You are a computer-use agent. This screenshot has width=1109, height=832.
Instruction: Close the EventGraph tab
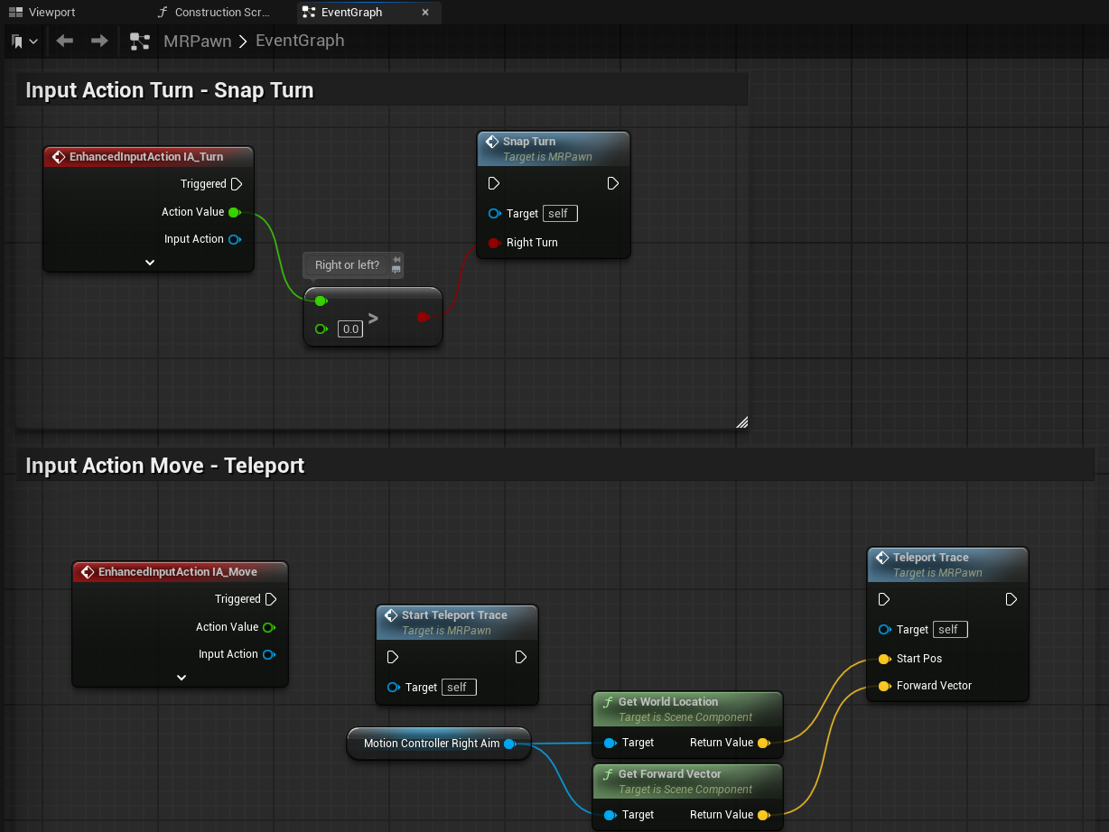[x=425, y=13]
